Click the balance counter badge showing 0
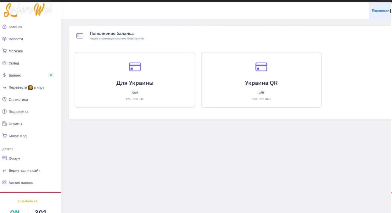 tap(51, 75)
